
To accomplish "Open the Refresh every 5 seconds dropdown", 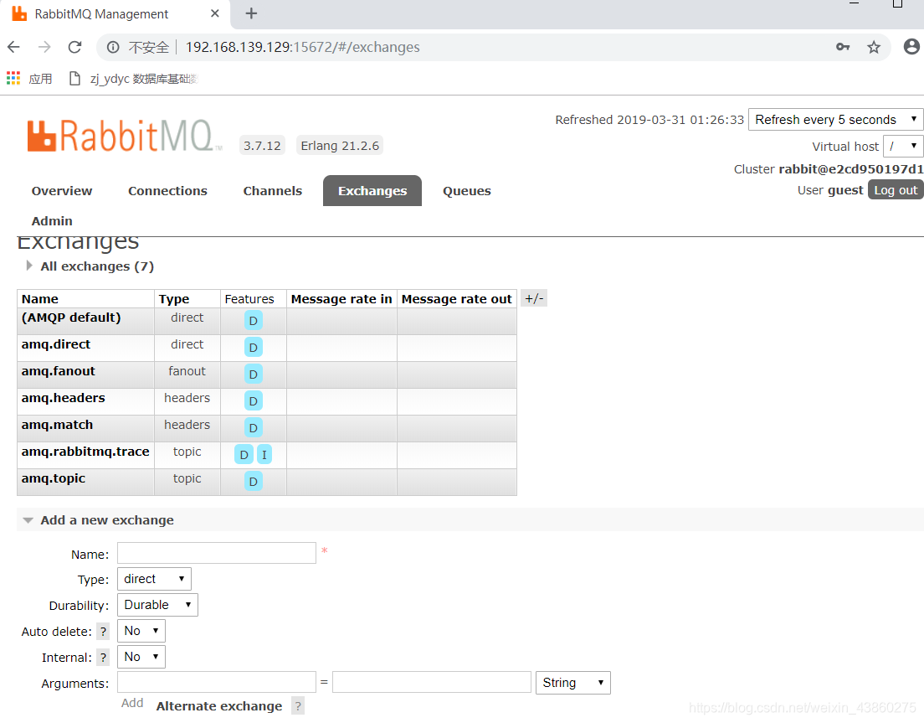I will 835,120.
